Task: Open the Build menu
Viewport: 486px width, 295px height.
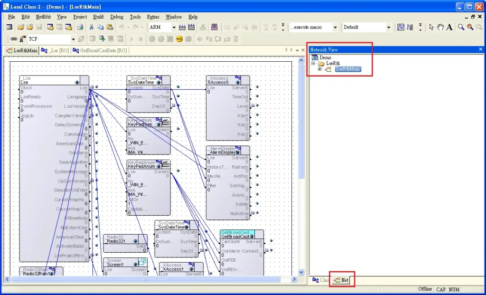Action: click(x=98, y=17)
